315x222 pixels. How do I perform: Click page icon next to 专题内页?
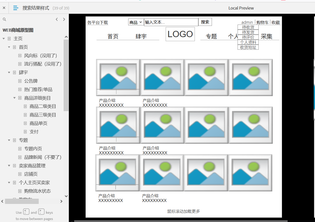20,149
